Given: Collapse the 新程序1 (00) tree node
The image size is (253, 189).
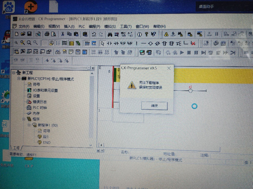Looking at the screenshot, I should point(29,125).
